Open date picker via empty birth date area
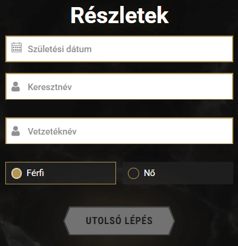 click(162, 49)
